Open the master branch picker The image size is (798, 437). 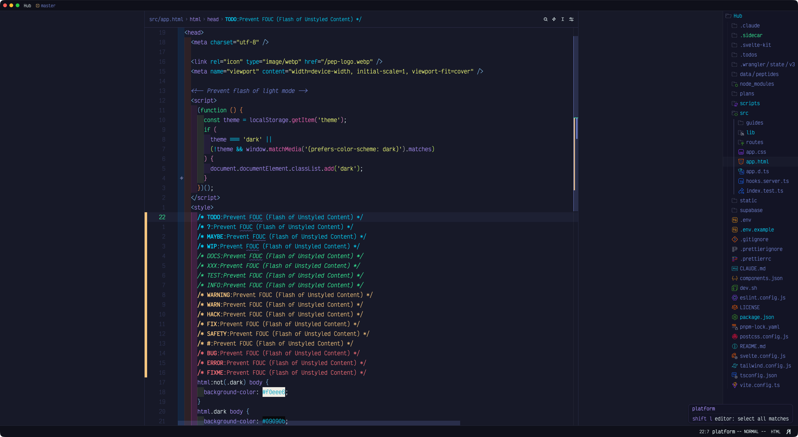click(x=45, y=6)
